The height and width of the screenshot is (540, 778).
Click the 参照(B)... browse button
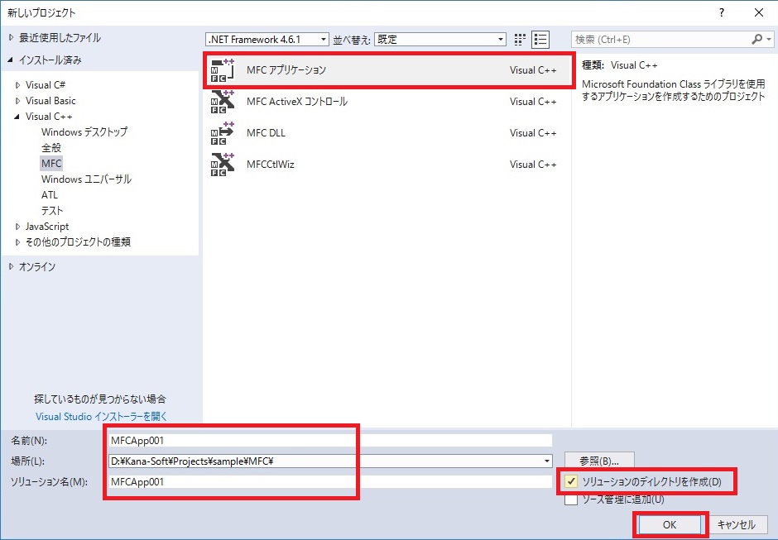point(599,461)
